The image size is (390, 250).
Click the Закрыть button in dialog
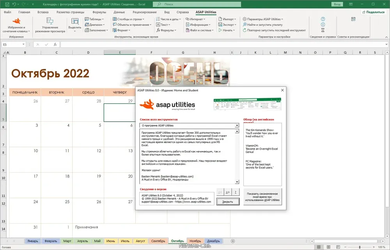point(228,202)
